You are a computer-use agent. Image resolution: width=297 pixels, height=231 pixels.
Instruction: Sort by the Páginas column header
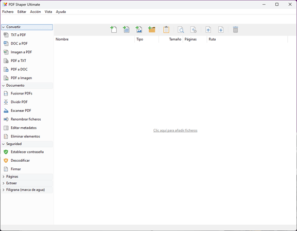[x=195, y=40]
